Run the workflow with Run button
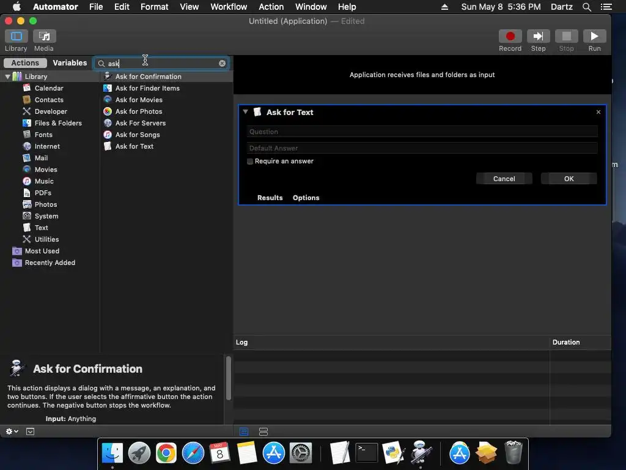This screenshot has height=470, width=626. pos(594,36)
